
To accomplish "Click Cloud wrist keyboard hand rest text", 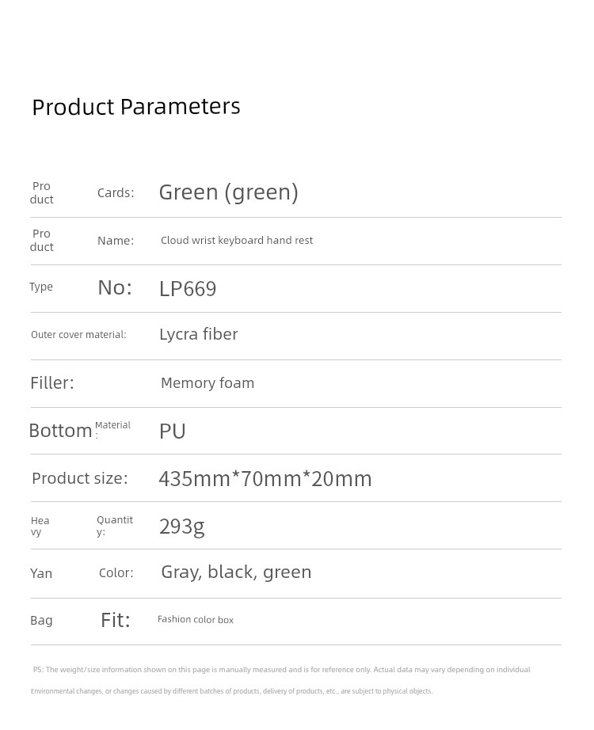I will (x=237, y=240).
